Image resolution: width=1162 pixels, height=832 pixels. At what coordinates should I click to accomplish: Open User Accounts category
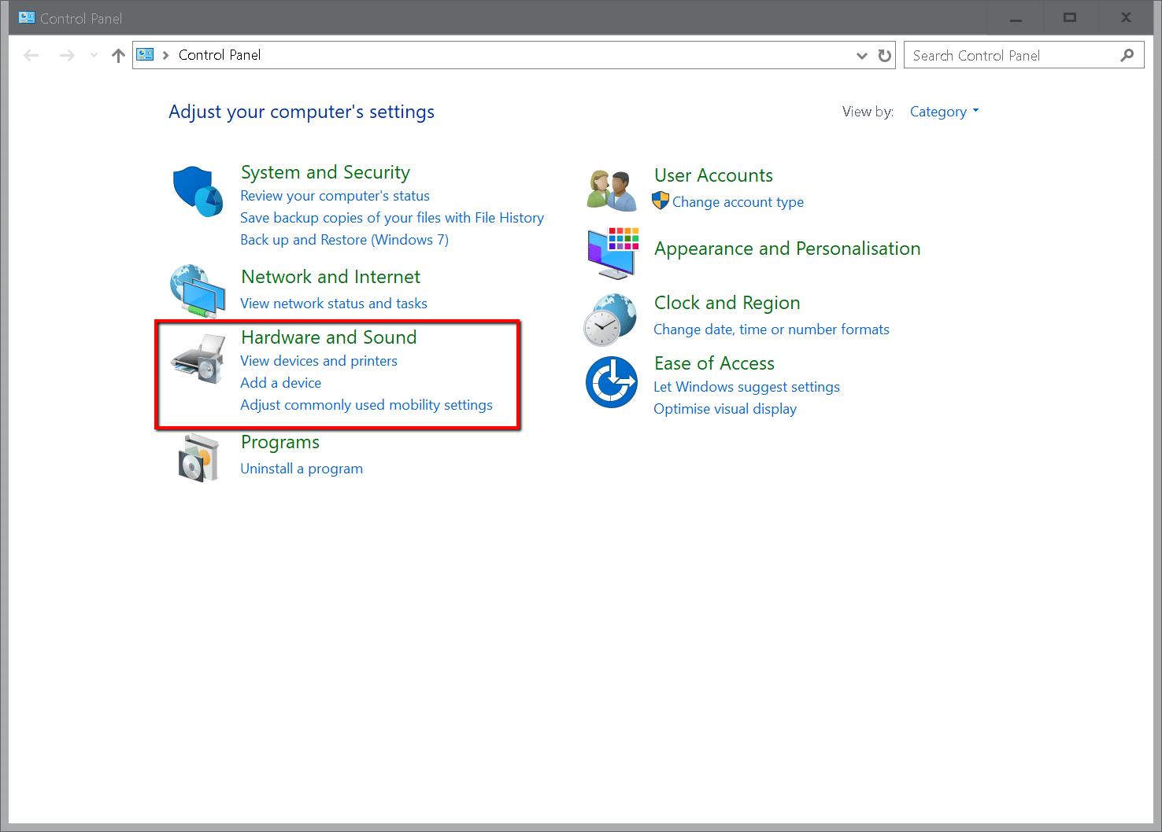713,175
